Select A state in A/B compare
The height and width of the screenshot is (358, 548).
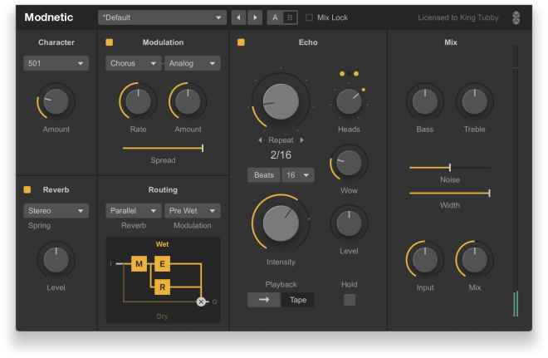coord(275,17)
